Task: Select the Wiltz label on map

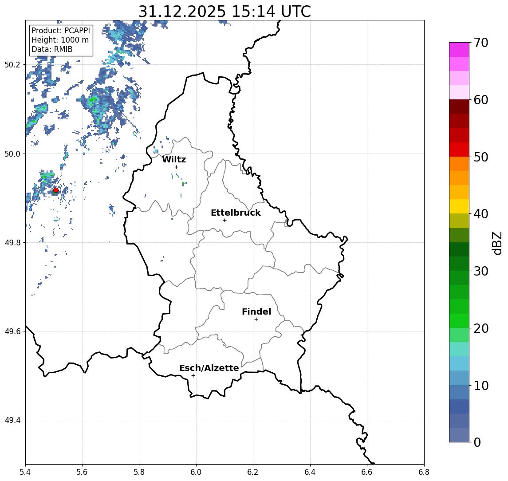Action: click(174, 159)
